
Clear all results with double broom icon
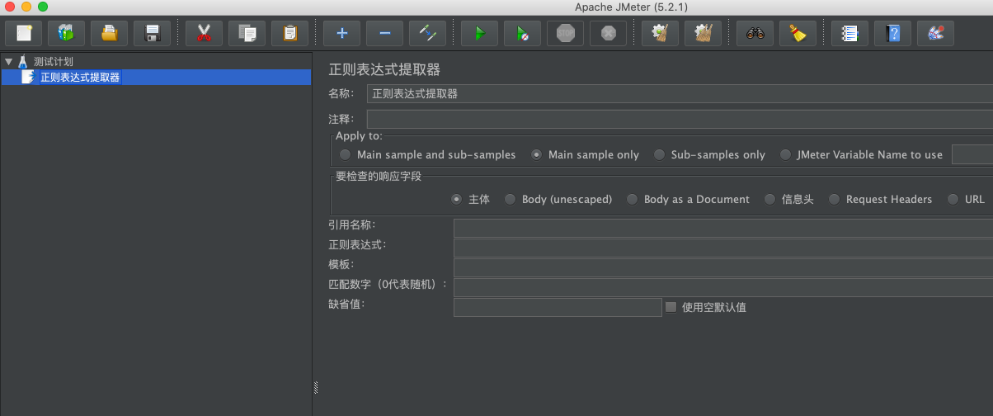coord(703,33)
